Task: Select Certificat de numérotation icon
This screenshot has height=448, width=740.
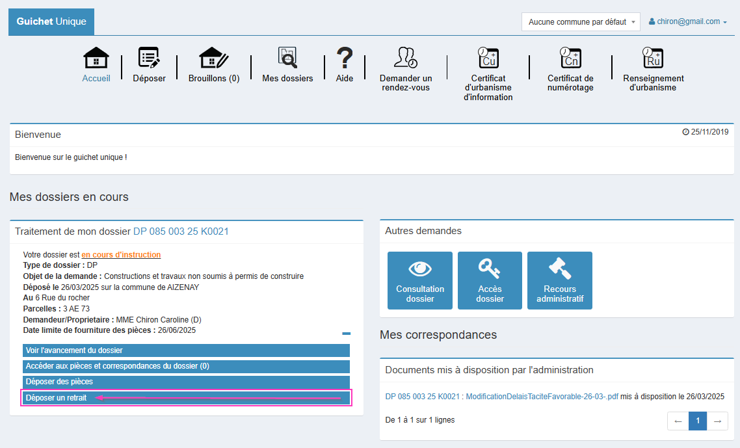Action: (x=570, y=59)
